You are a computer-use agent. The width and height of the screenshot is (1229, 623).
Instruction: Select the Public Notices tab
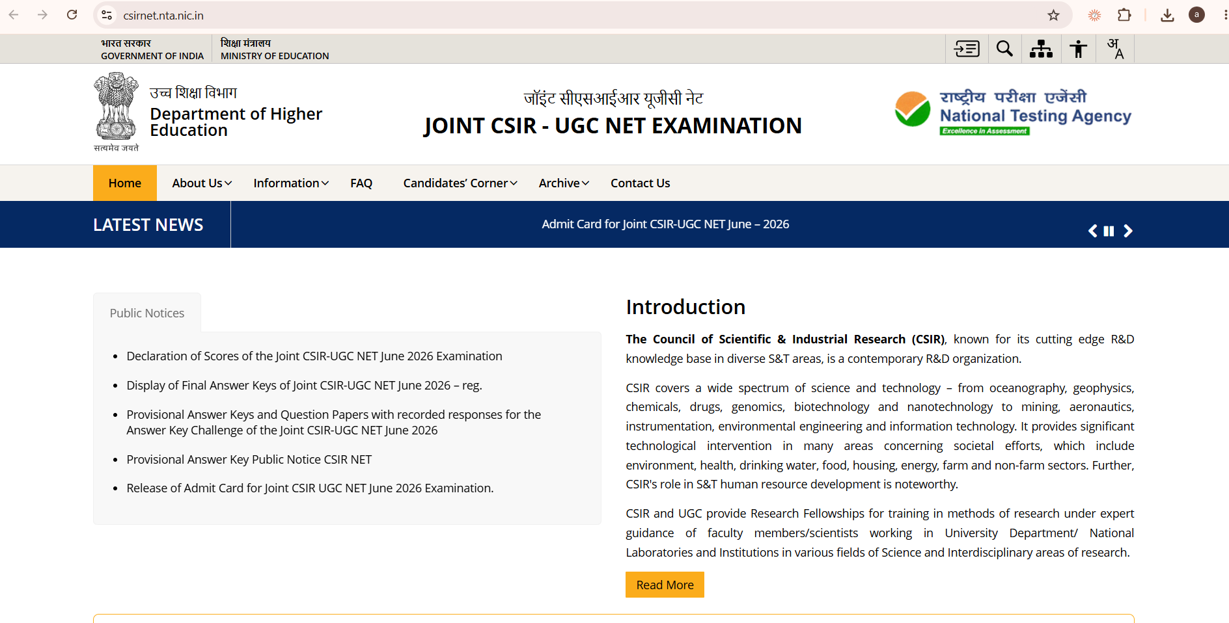click(147, 313)
